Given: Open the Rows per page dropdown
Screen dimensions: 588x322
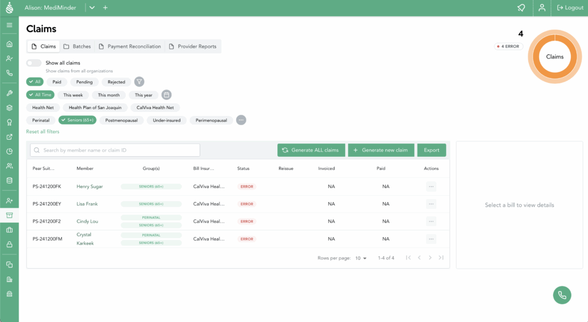Looking at the screenshot, I should (361, 258).
